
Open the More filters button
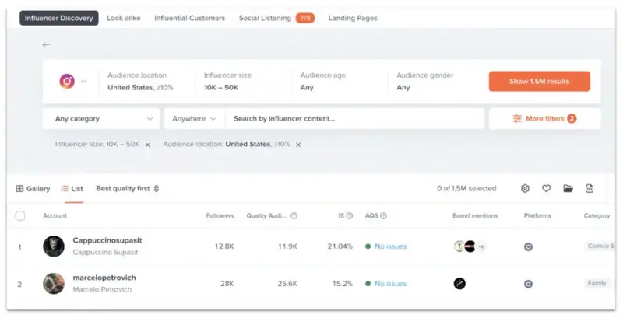(x=544, y=119)
